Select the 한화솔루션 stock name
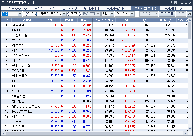Screen dimensions: 193x136 point(20,76)
